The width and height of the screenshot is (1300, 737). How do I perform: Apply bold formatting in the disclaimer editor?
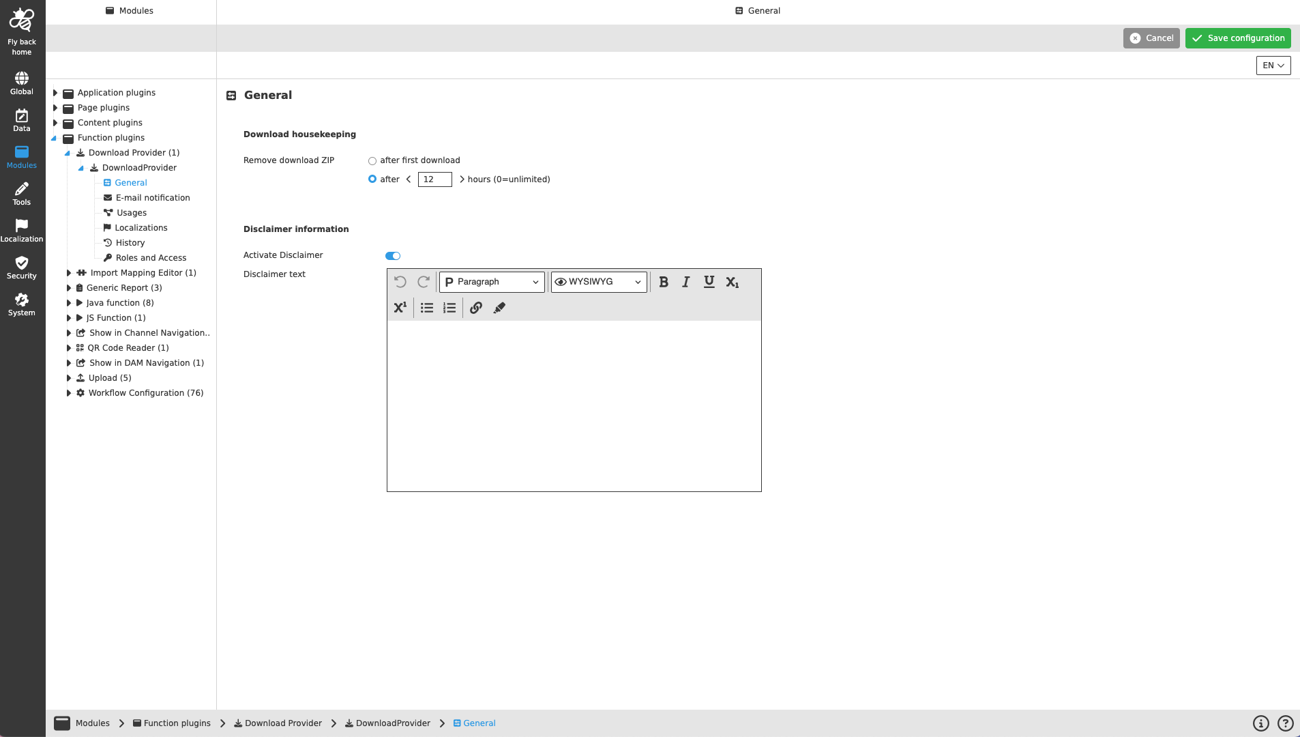coord(664,281)
